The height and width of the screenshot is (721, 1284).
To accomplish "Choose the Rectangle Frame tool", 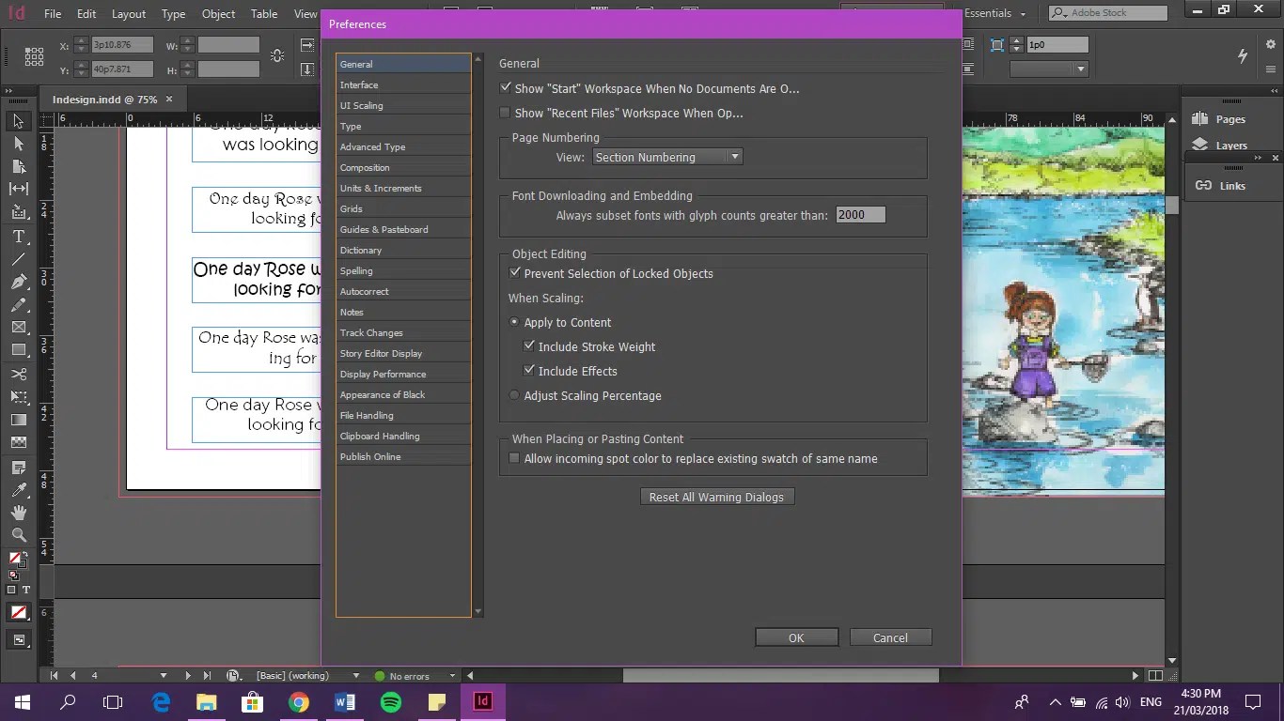I will 16,328.
